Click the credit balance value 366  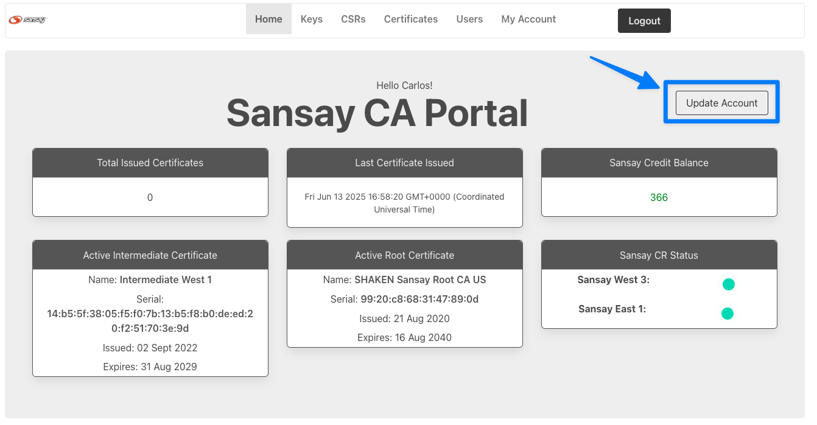[x=659, y=197]
